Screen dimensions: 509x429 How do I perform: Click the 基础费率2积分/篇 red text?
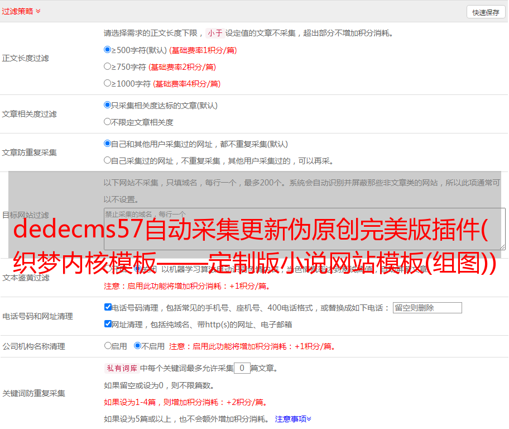(182, 67)
